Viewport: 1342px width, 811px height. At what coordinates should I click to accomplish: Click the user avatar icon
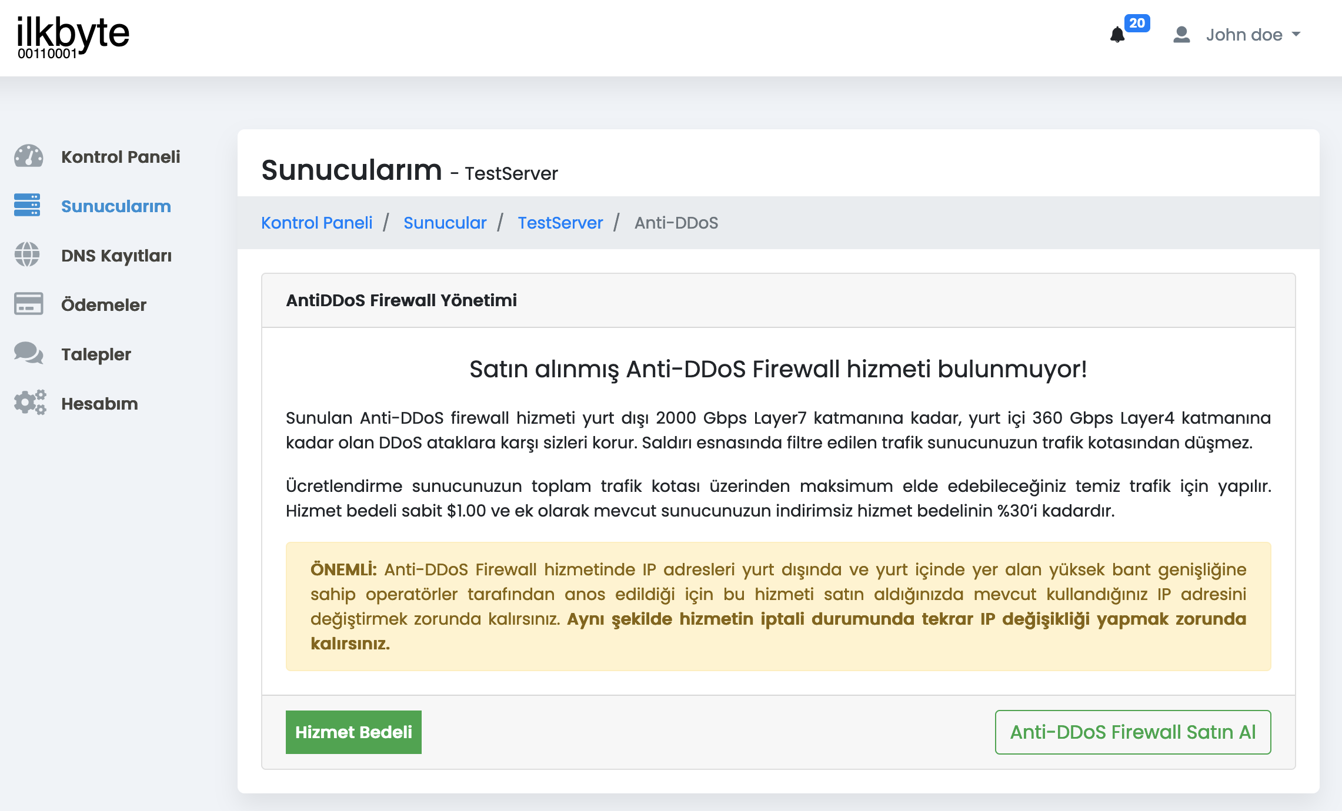pos(1181,35)
